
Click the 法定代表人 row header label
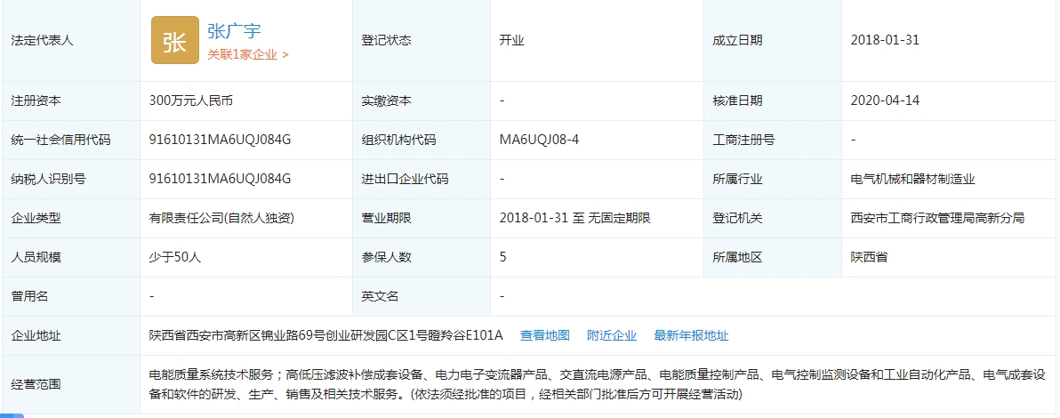click(x=42, y=40)
